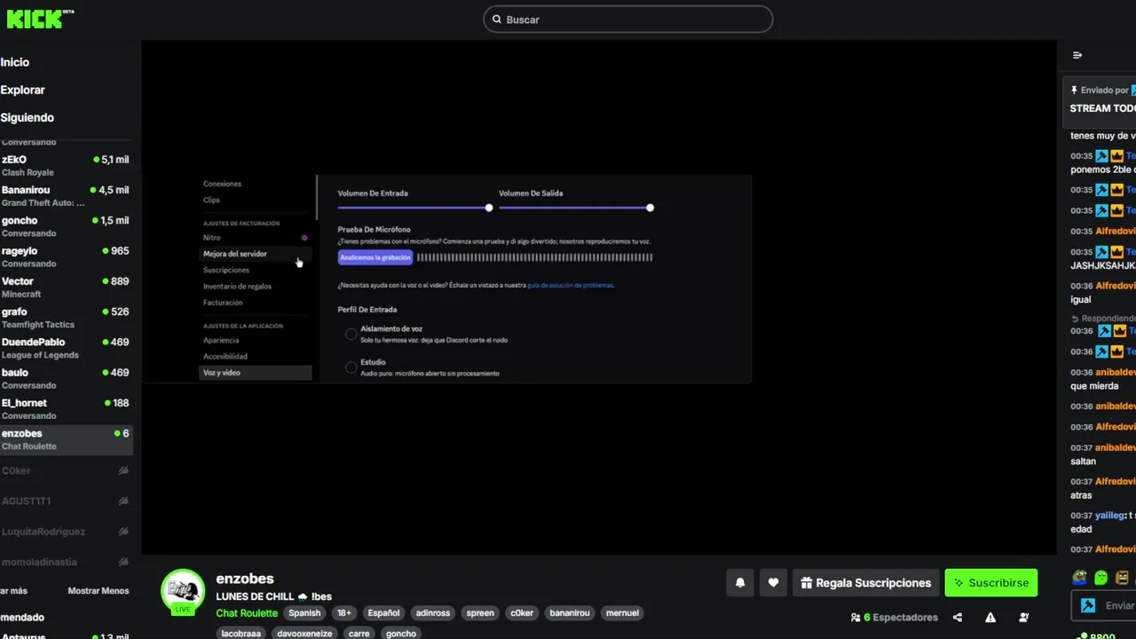Toggle notifications with the bell icon
The width and height of the screenshot is (1136, 639).
(740, 583)
